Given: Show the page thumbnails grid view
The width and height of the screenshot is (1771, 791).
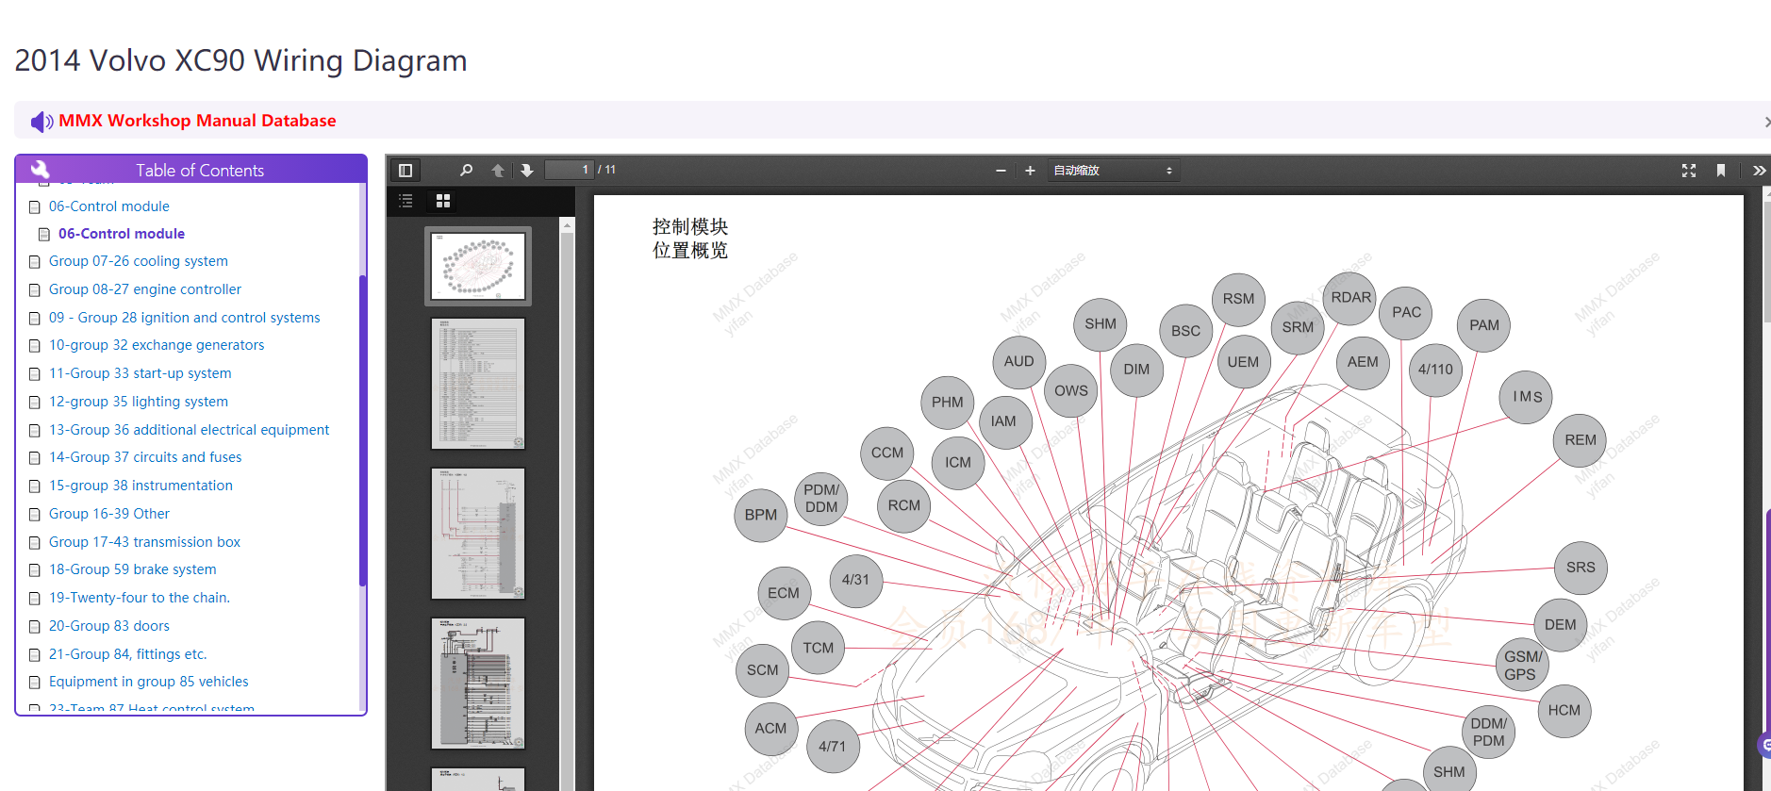Looking at the screenshot, I should coord(443,201).
